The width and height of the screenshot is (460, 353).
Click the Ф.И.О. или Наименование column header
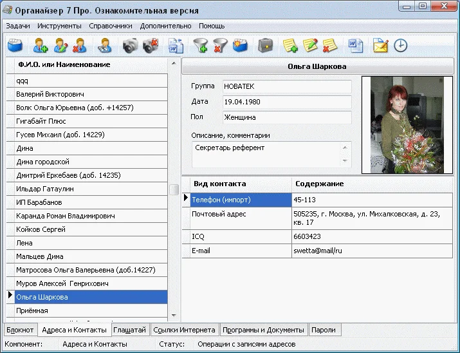coord(64,64)
